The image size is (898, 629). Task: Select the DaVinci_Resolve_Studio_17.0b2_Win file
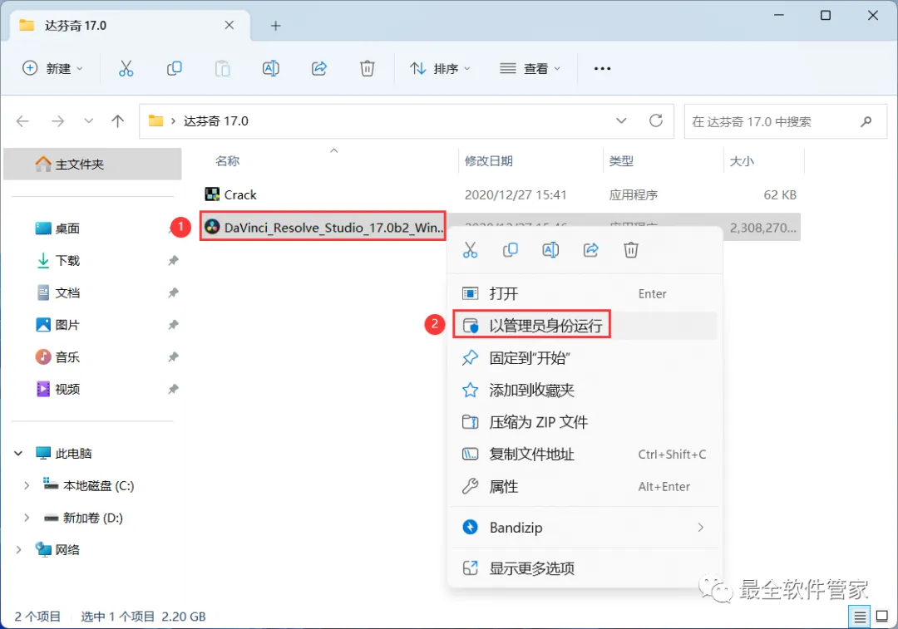[323, 227]
